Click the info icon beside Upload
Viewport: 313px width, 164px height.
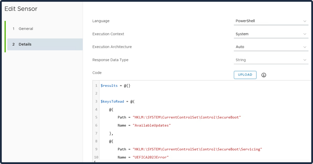click(x=264, y=75)
